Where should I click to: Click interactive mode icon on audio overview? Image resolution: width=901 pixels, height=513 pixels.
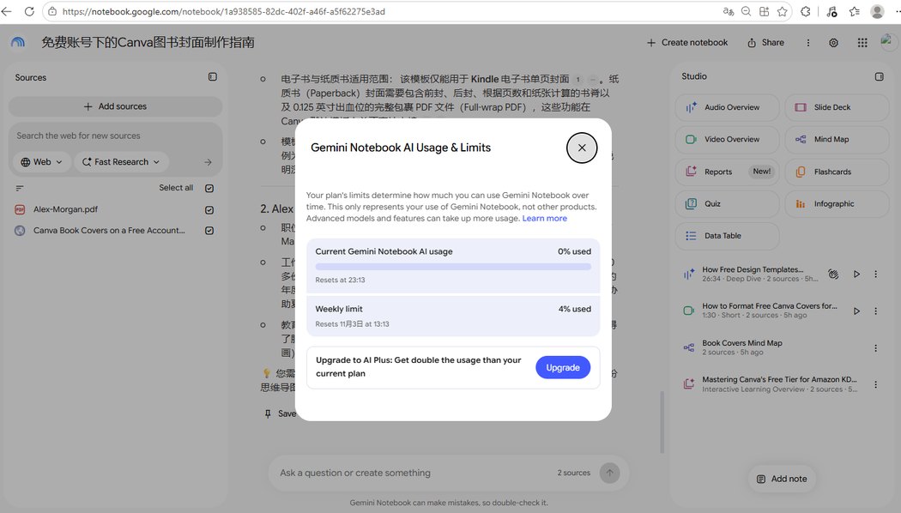click(x=832, y=274)
